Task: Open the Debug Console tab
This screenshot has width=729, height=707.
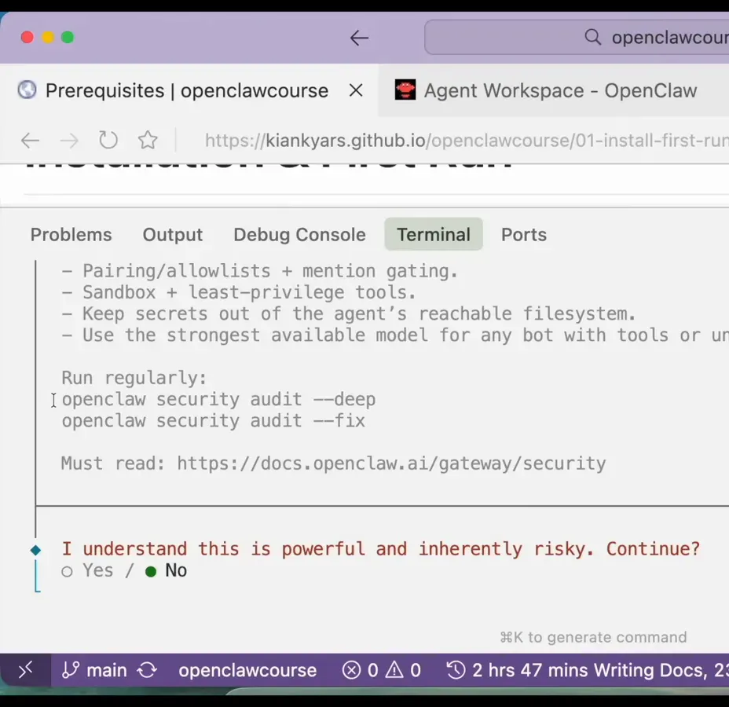Action: point(299,235)
